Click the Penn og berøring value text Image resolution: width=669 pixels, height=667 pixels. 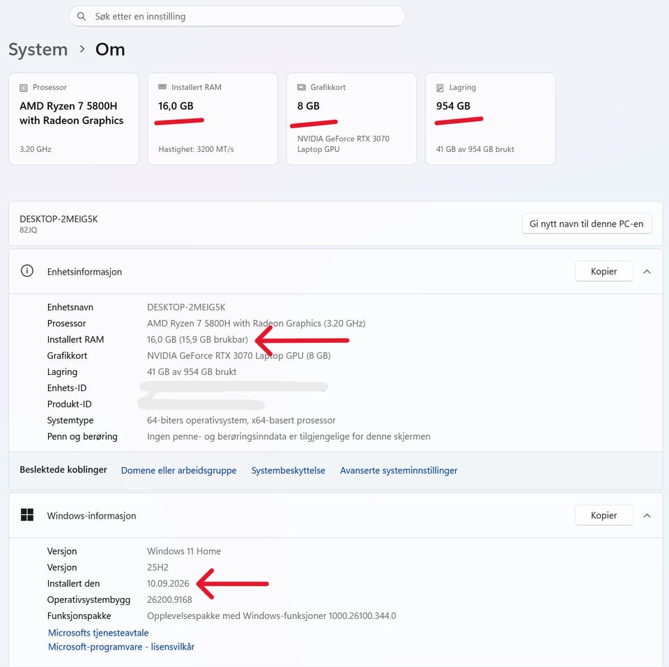[289, 436]
